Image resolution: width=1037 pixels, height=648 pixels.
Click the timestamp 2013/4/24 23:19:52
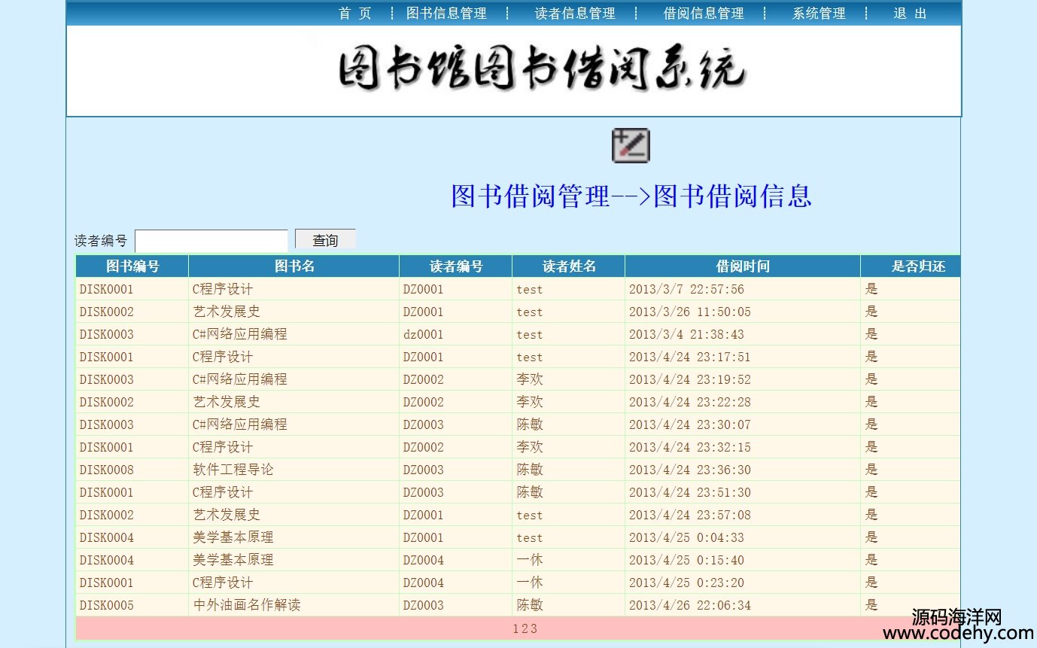tap(690, 379)
